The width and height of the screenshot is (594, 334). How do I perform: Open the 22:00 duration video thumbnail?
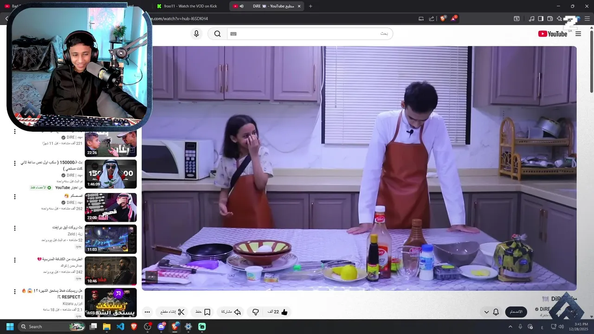[x=110, y=207]
